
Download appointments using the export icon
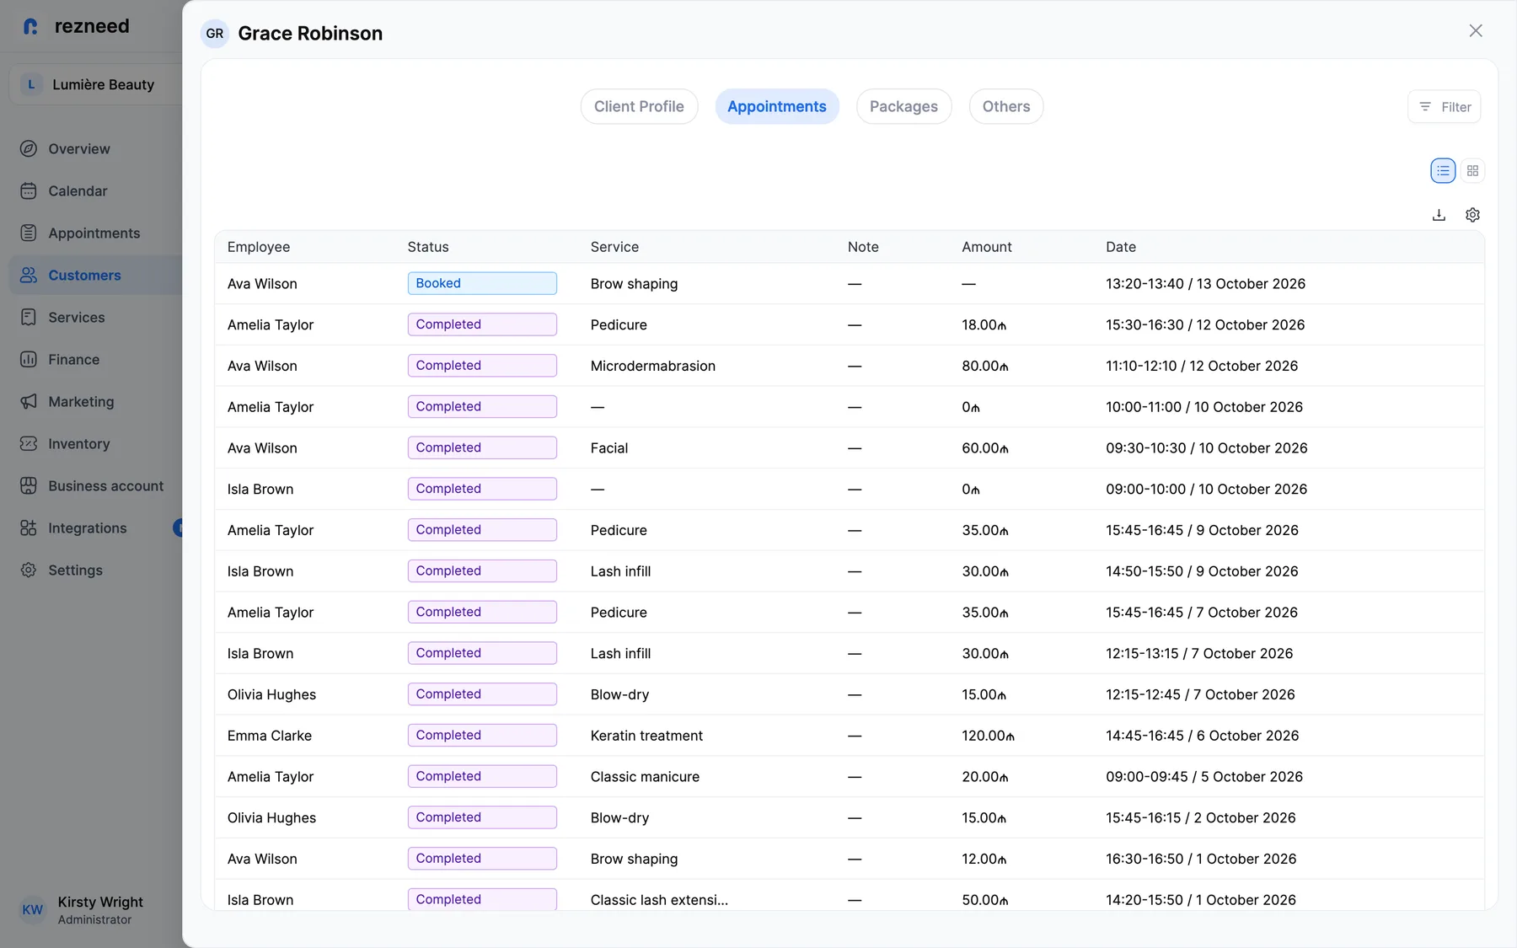coord(1439,215)
